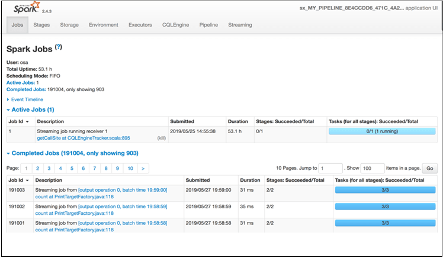
Task: Go to page 8 of completed jobs
Action: (x=106, y=169)
